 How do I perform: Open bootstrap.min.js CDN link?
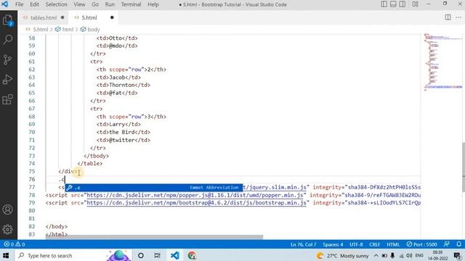pos(196,203)
